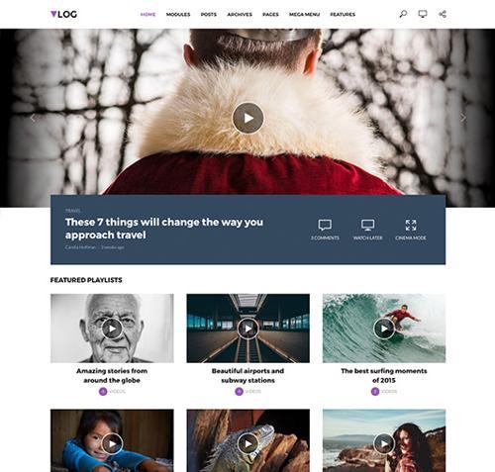This screenshot has height=472, width=495.
Task: Expand the Features menu
Action: (x=343, y=15)
